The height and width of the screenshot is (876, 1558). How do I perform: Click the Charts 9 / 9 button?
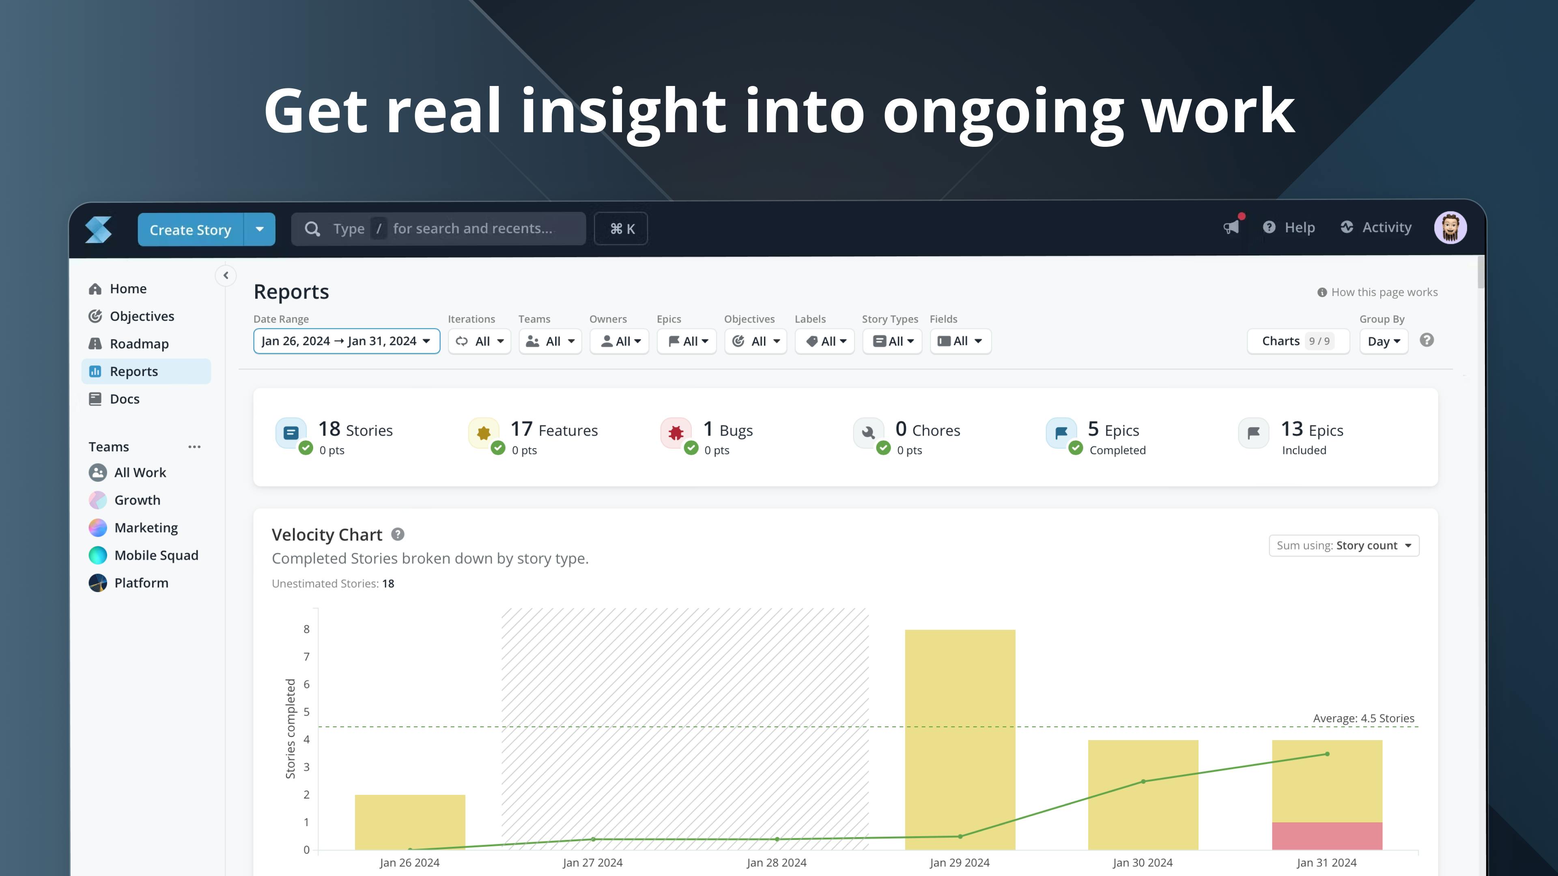pyautogui.click(x=1298, y=341)
